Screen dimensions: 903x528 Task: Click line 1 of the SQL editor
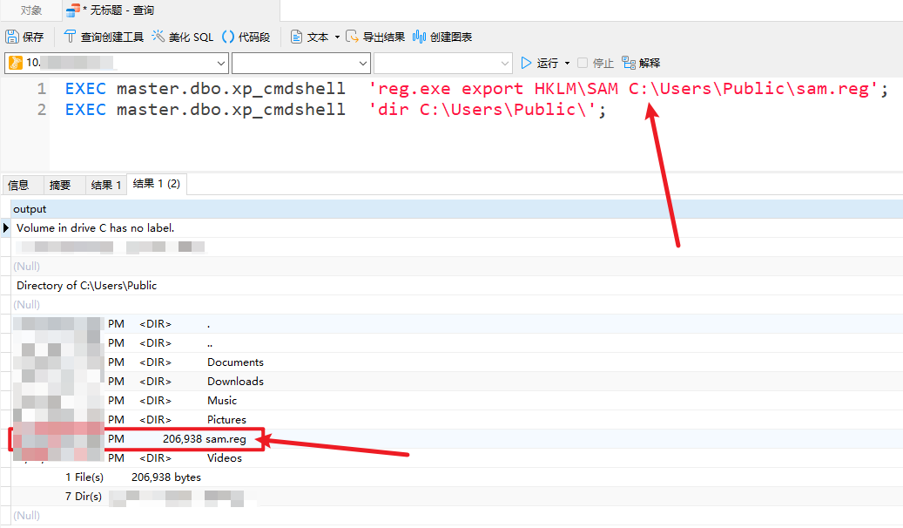476,89
